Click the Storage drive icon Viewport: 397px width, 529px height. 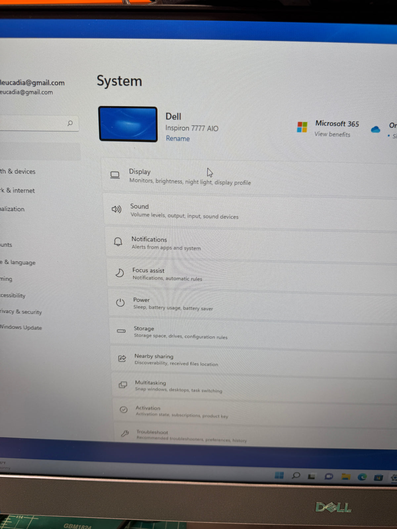coord(121,331)
